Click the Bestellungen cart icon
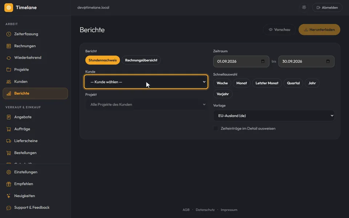Viewport: 349px width, 218px height. pos(9,153)
